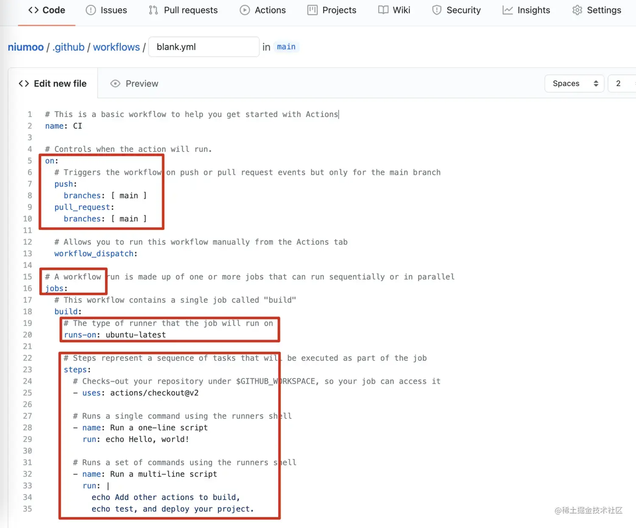636x528 pixels.
Task: Open the .github folder breadcrumb
Action: point(68,47)
